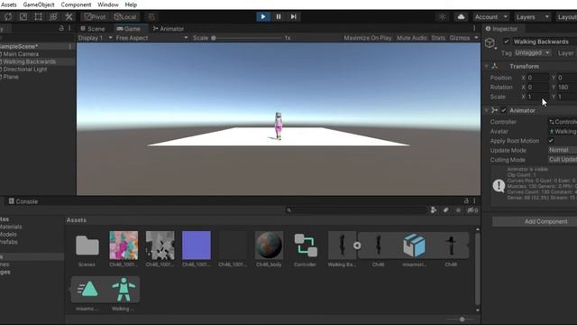Select the combined Transform tool
Image resolution: width=577 pixels, height=325 pixels.
pyautogui.click(x=53, y=17)
